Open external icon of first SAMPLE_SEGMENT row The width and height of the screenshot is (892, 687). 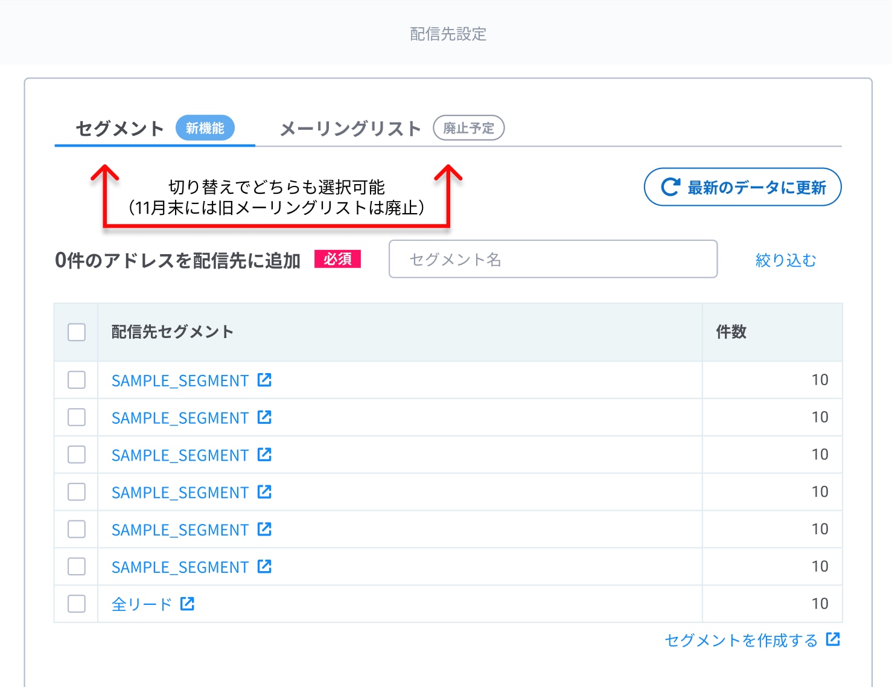click(x=264, y=380)
